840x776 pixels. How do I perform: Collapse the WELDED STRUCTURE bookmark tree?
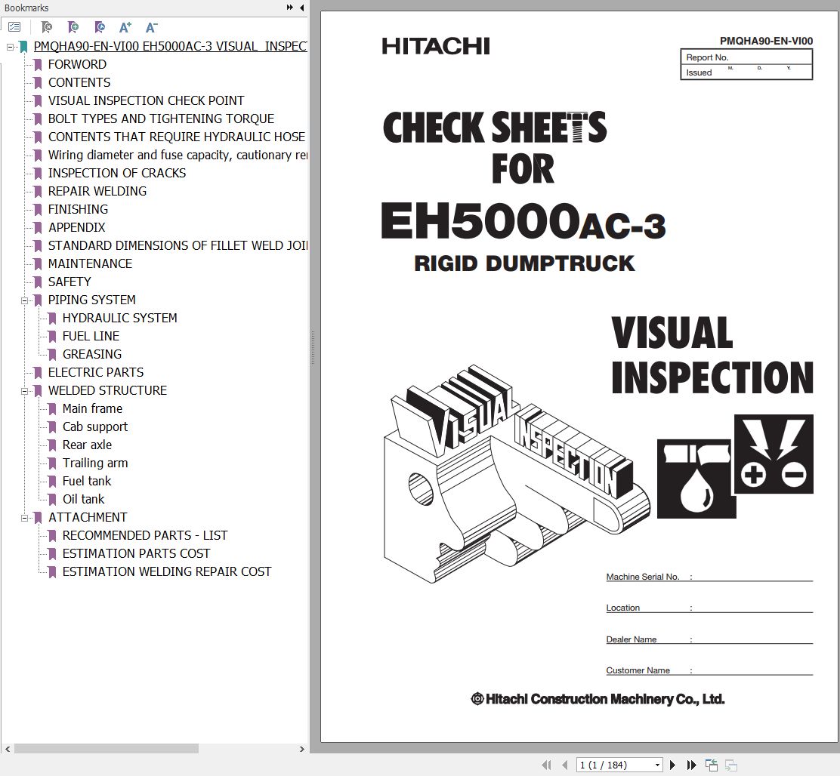point(24,391)
